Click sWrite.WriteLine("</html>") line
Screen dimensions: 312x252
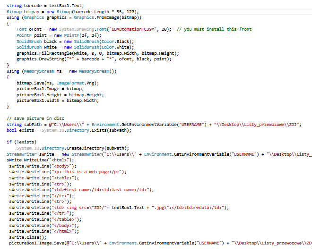(x=44, y=231)
